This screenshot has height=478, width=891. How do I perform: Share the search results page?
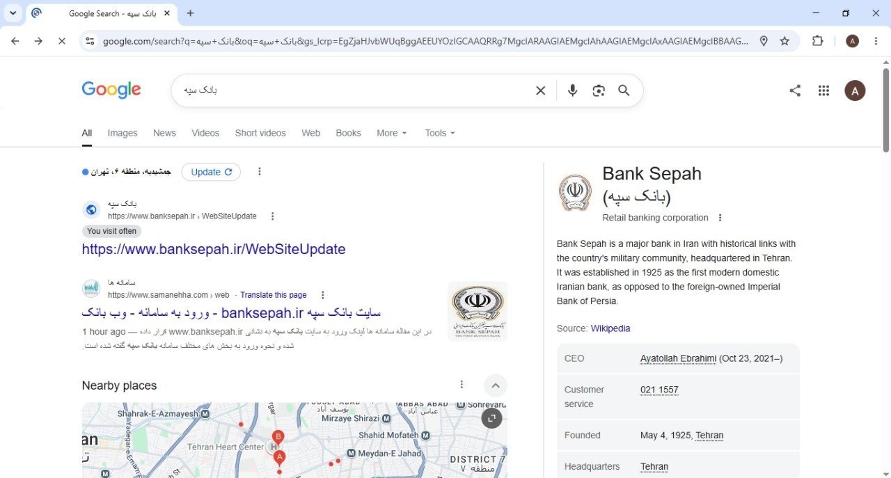795,90
